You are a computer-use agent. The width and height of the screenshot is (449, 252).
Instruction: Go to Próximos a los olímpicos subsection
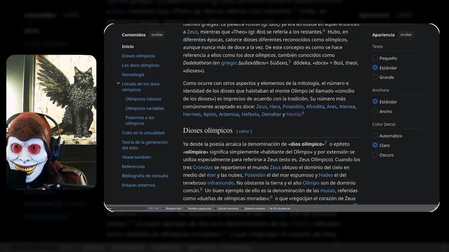pyautogui.click(x=140, y=120)
